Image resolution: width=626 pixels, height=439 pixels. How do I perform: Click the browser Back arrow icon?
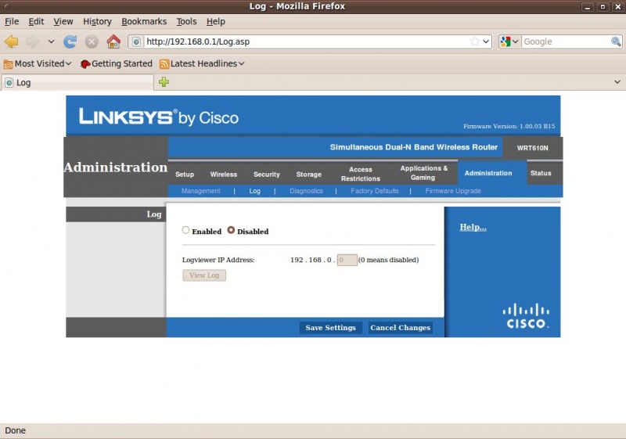tap(11, 41)
